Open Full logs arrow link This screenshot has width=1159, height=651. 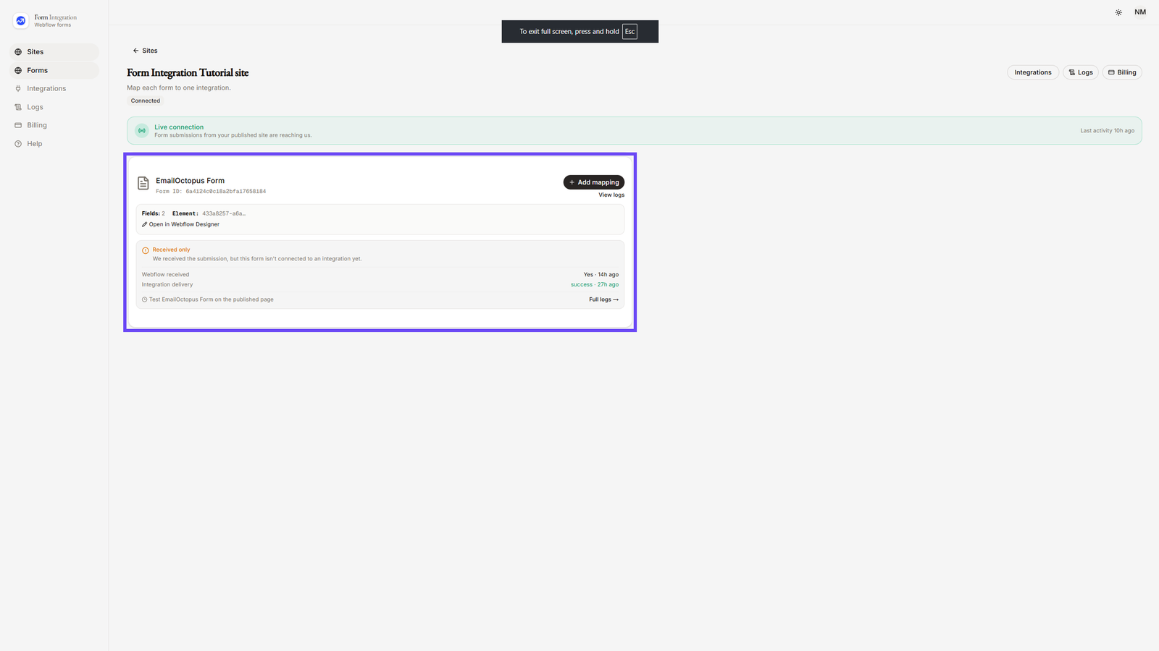604,299
